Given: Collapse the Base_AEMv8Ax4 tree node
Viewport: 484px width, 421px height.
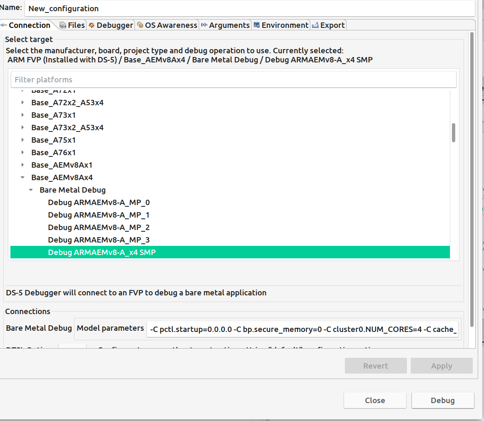Looking at the screenshot, I should point(22,177).
